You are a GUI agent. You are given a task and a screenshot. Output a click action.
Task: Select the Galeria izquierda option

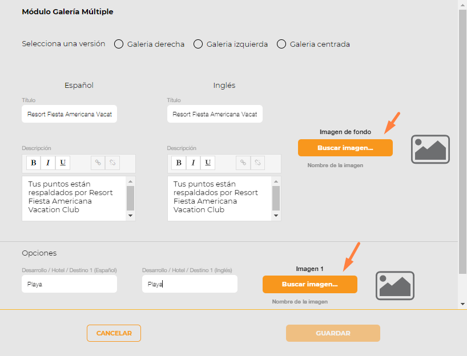pyautogui.click(x=198, y=44)
